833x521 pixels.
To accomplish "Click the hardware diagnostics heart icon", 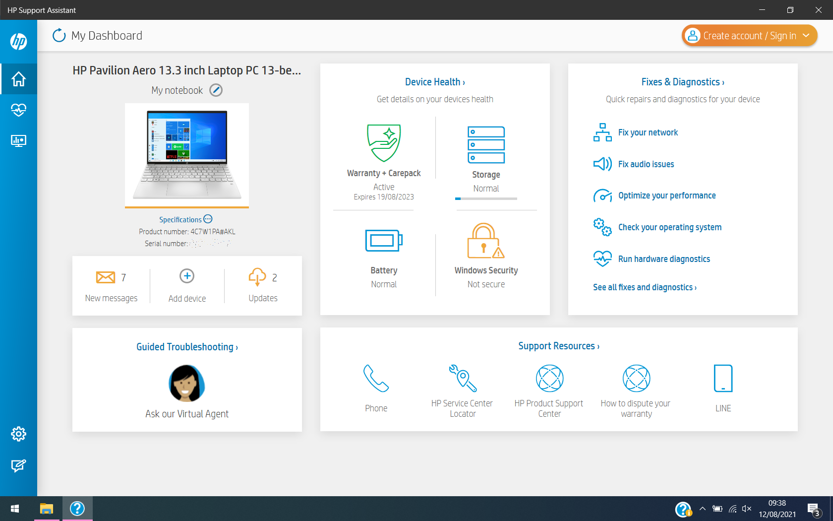I will (602, 259).
